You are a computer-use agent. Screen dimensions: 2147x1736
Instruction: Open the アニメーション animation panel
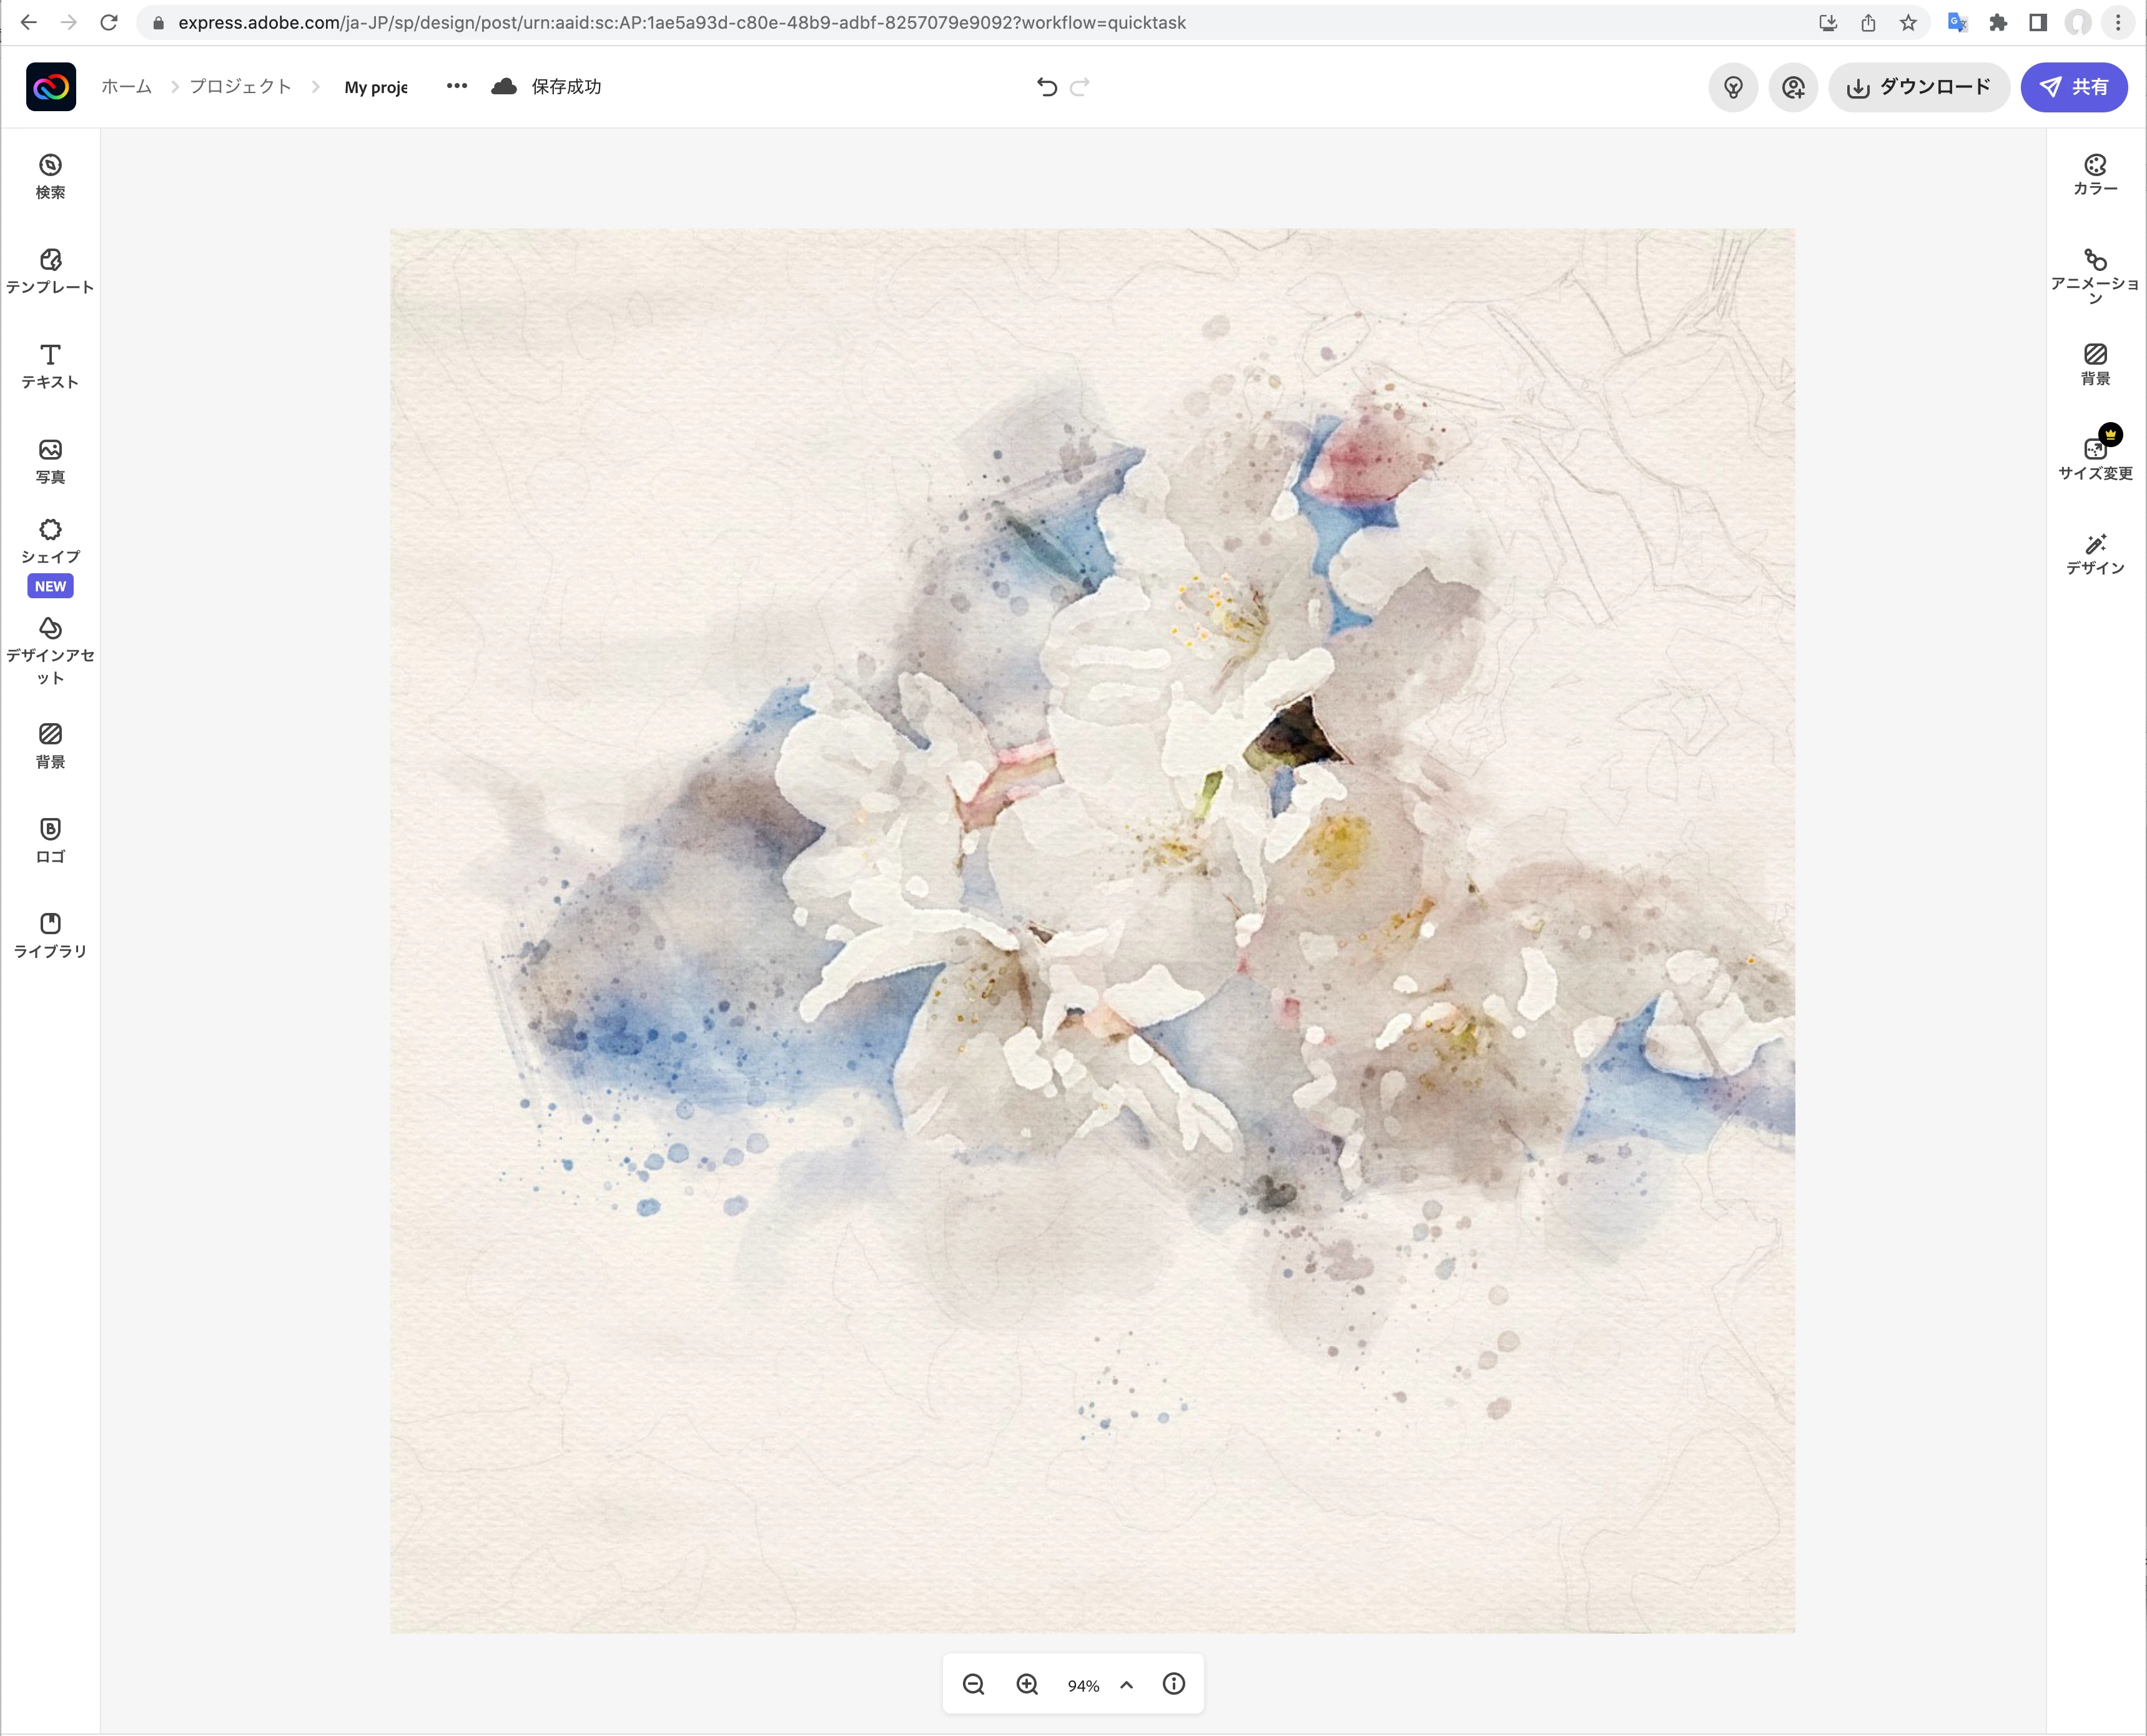[x=2095, y=275]
